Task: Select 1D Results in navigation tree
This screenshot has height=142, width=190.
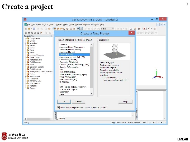Action: [34, 79]
